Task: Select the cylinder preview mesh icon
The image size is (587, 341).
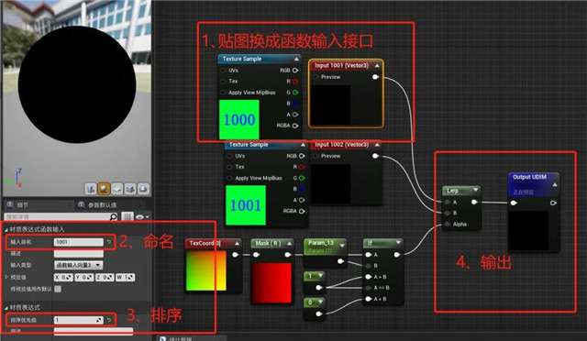Action: click(91, 189)
